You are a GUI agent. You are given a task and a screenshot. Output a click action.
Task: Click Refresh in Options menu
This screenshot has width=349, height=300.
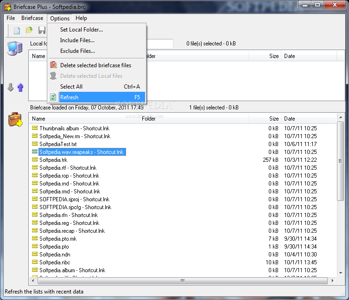97,97
